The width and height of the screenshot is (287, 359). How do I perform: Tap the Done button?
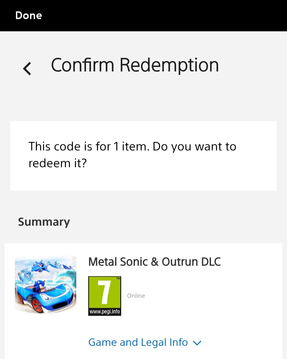pyautogui.click(x=29, y=15)
